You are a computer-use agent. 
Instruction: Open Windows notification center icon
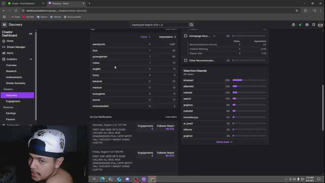(x=319, y=179)
